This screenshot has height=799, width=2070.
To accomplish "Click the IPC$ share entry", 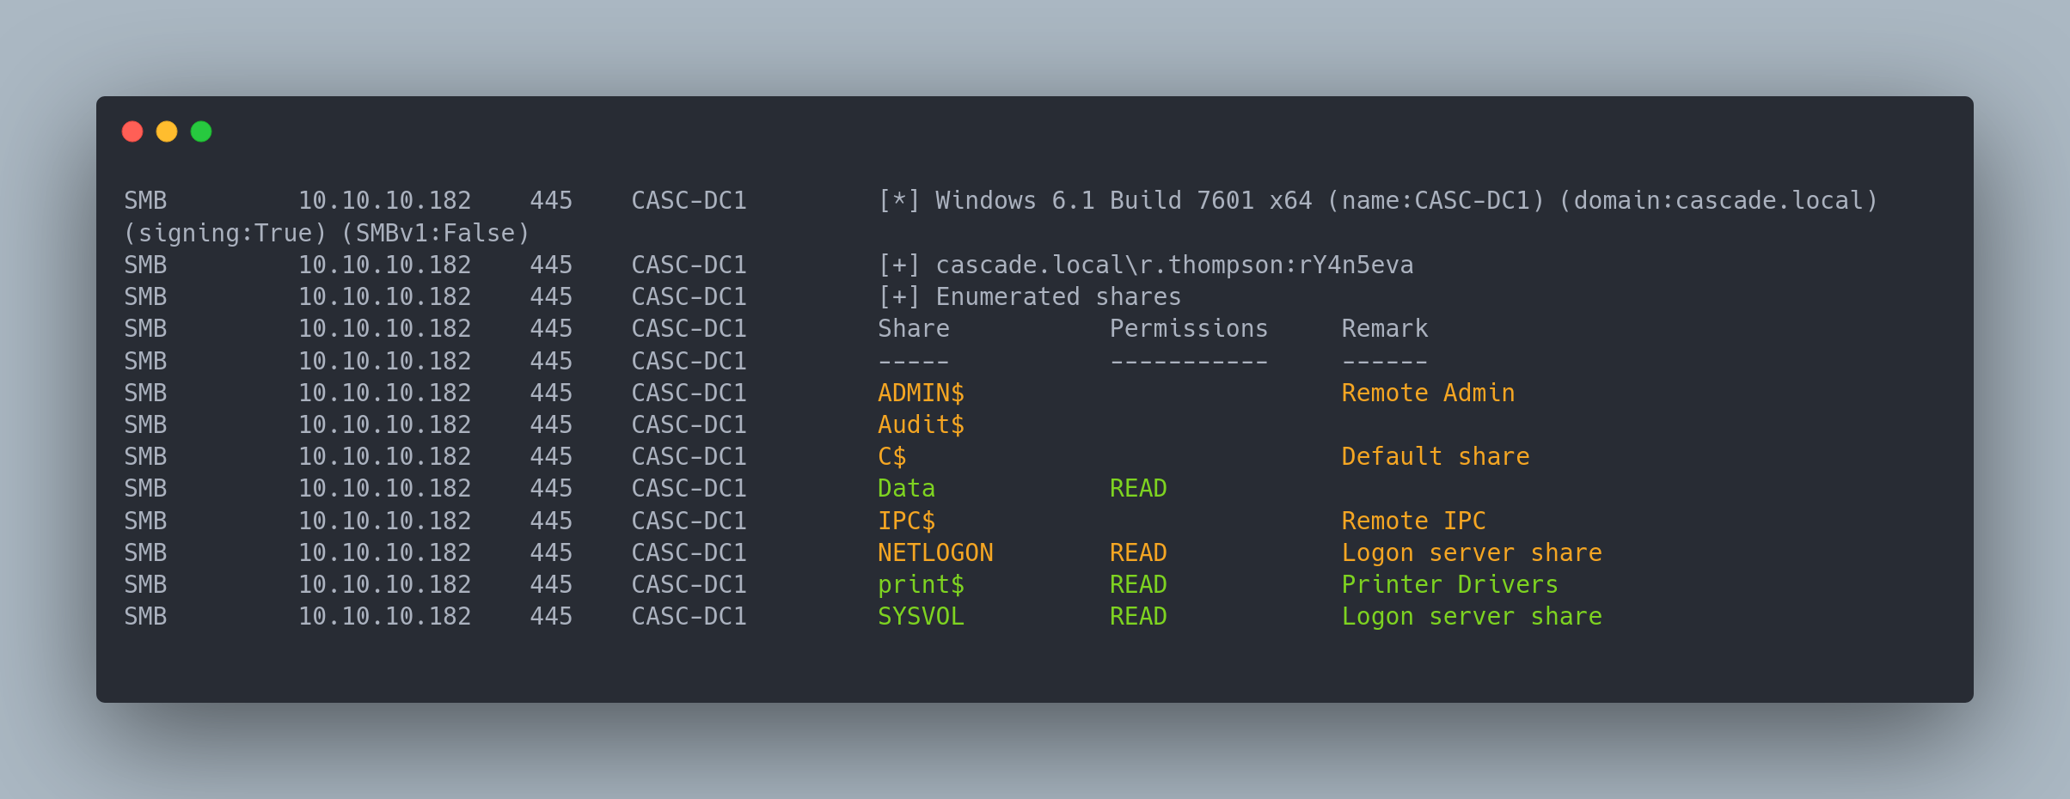I will [x=906, y=521].
